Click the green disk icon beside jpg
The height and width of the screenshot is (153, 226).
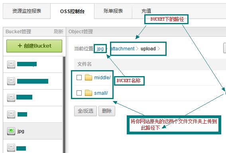tap(11, 131)
